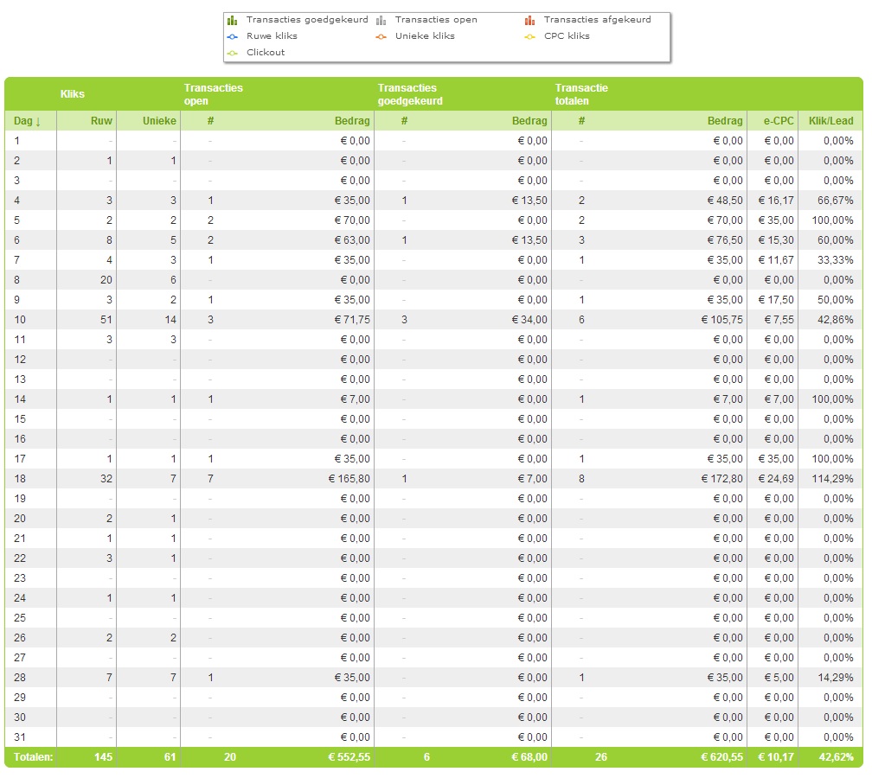872x778 pixels.
Task: Click the CPC kliks line marker icon
Action: pyautogui.click(x=530, y=36)
